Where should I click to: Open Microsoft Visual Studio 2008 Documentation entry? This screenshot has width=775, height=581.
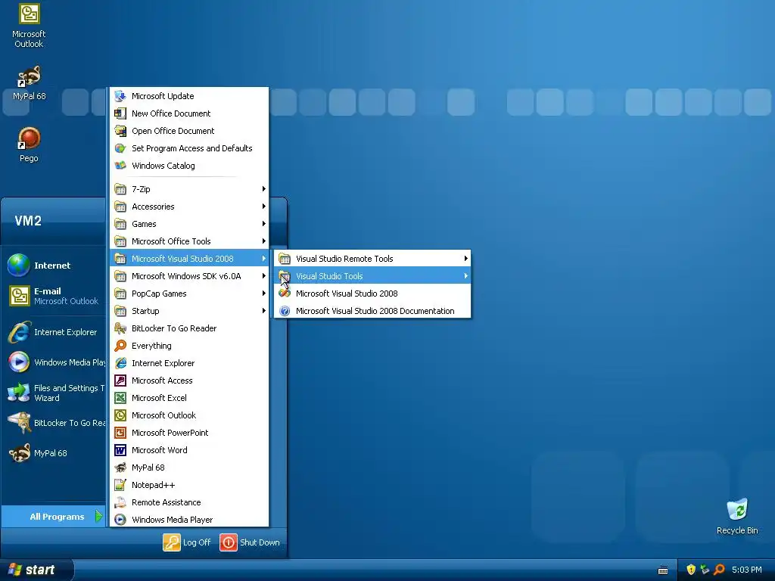372,311
